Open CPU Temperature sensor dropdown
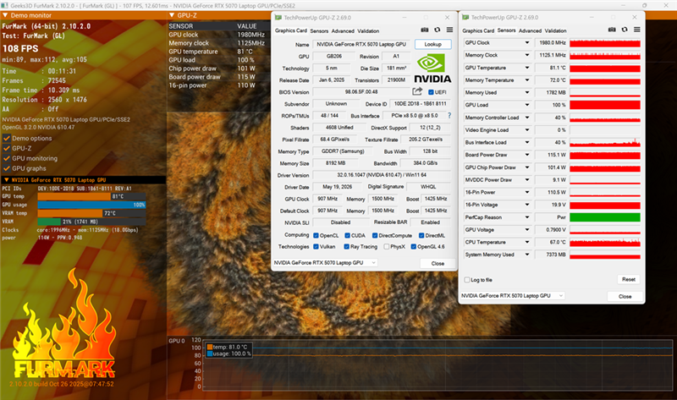Image resolution: width=677 pixels, height=400 pixels. pyautogui.click(x=526, y=243)
